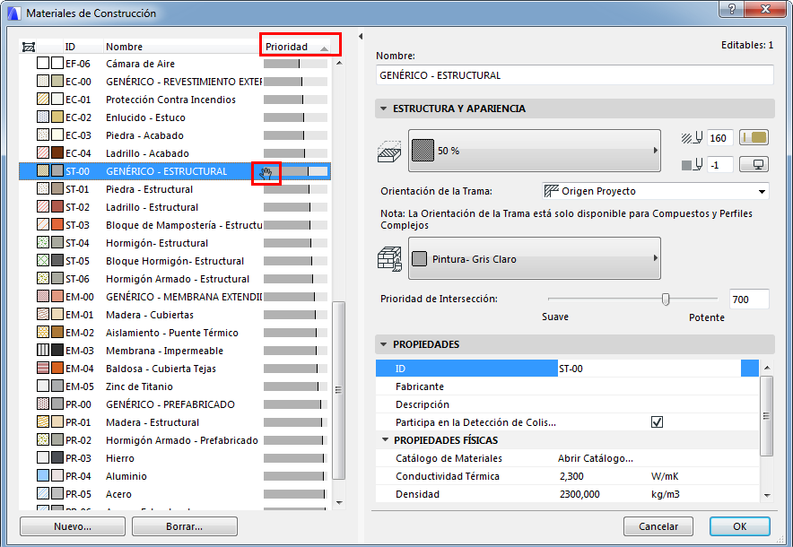Click the fill foreground pen number field 160
793x547 pixels.
pos(720,137)
